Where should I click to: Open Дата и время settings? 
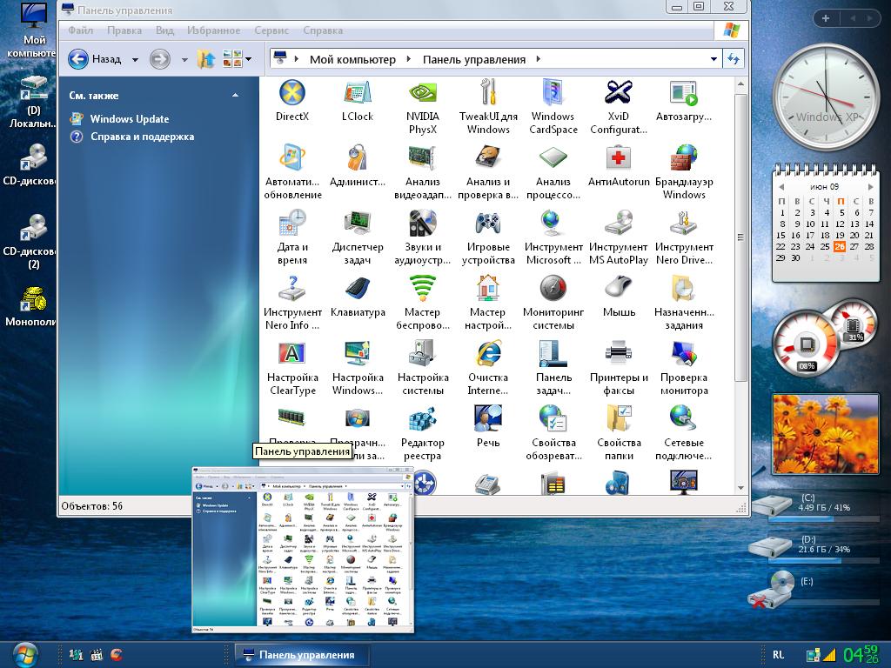[292, 237]
